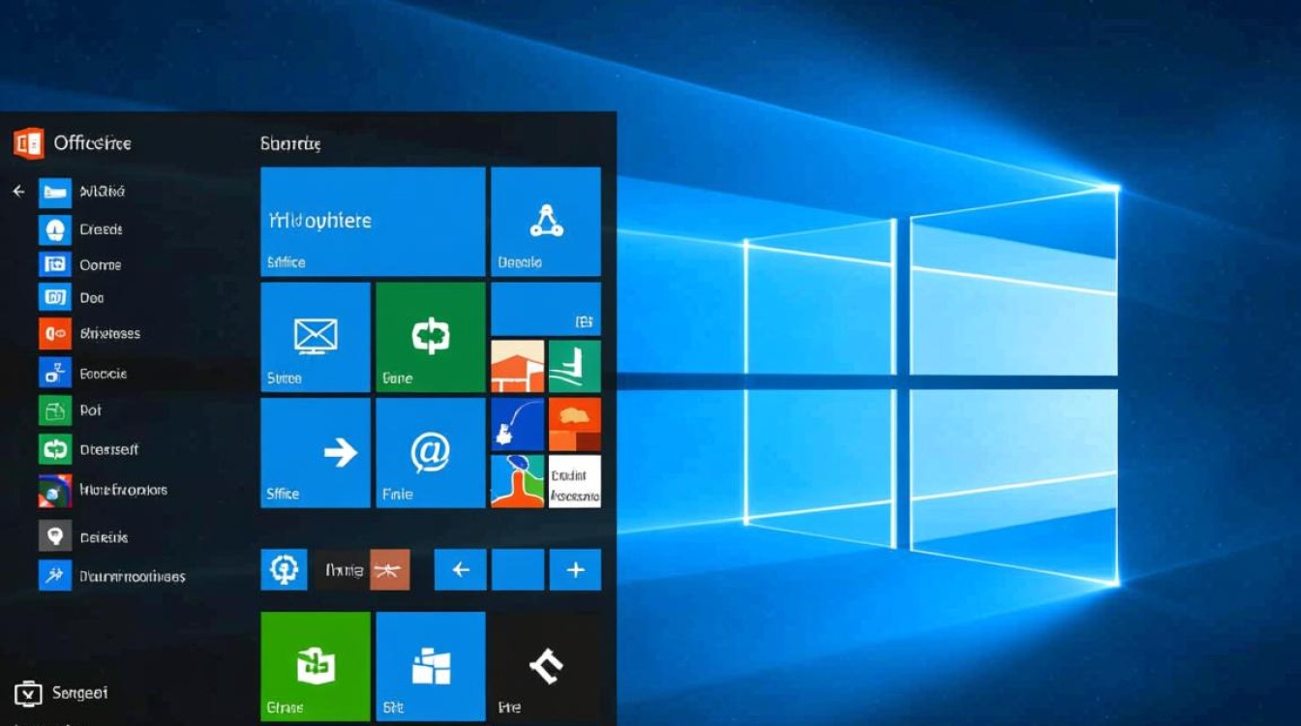Click the small blue plus tile
The width and height of the screenshot is (1301, 726).
[575, 569]
